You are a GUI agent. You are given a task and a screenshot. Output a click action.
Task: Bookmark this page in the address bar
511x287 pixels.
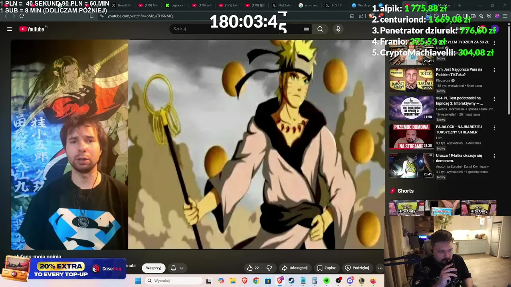point(91,16)
